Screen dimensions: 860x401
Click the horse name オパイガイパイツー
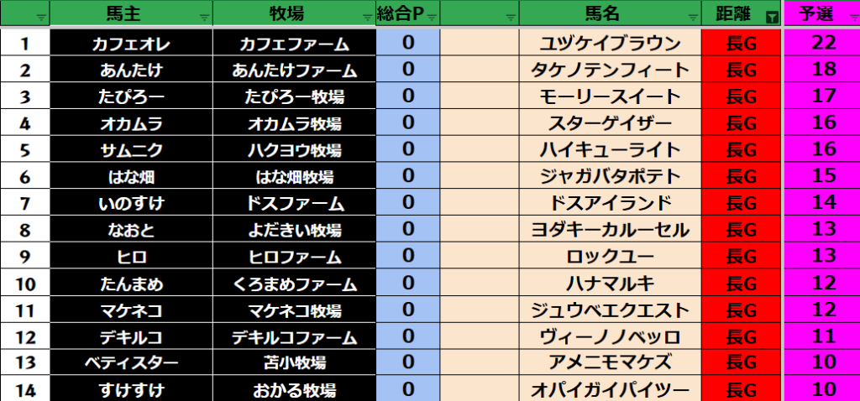[x=610, y=389]
